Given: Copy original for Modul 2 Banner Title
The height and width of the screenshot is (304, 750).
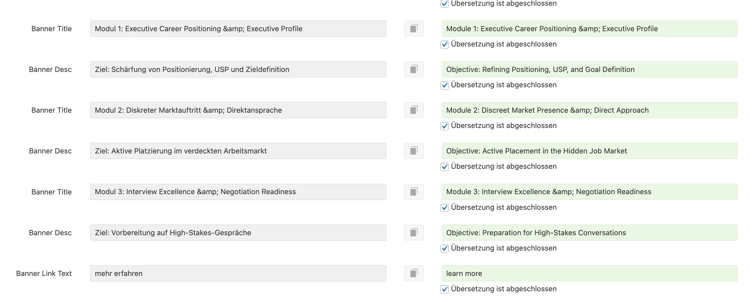Looking at the screenshot, I should 414,110.
